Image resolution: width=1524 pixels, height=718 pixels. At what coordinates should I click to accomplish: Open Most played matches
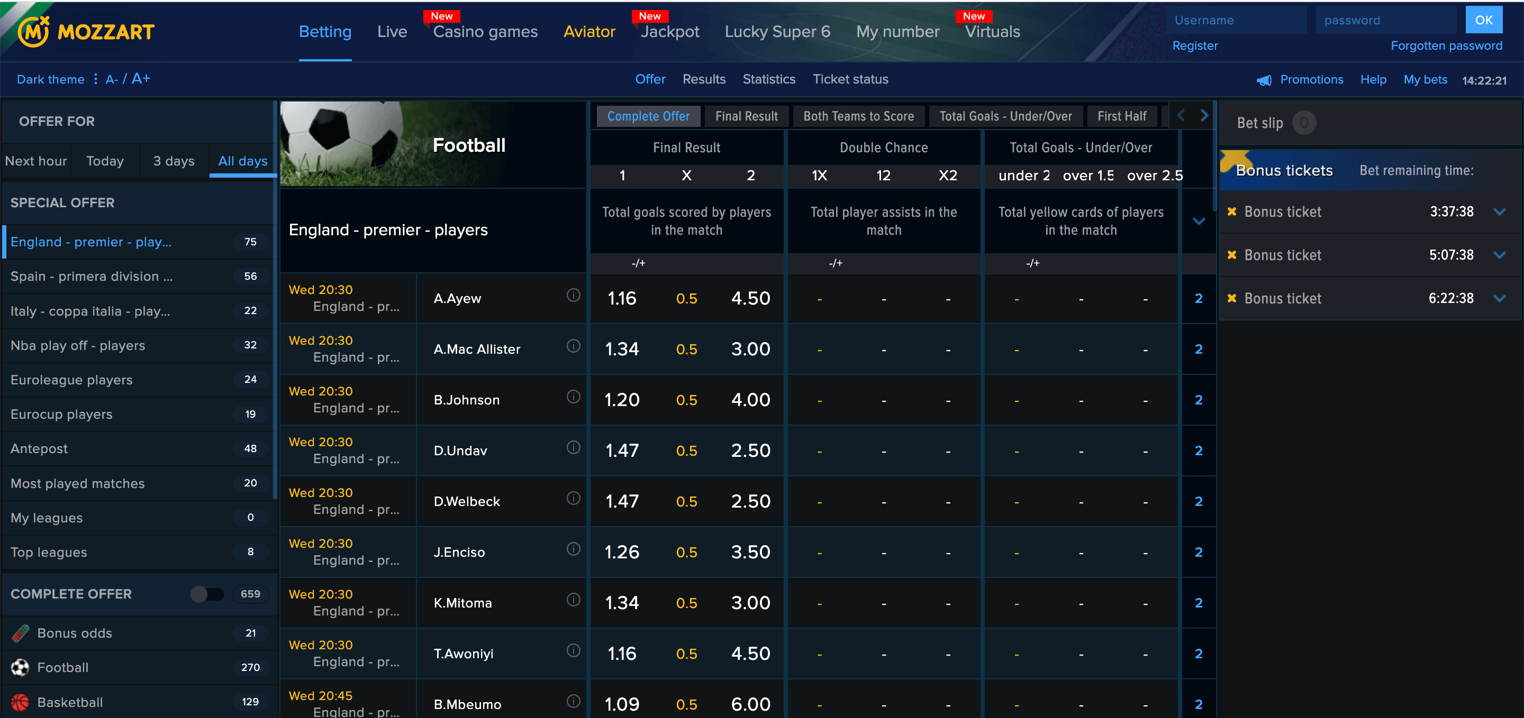point(139,483)
